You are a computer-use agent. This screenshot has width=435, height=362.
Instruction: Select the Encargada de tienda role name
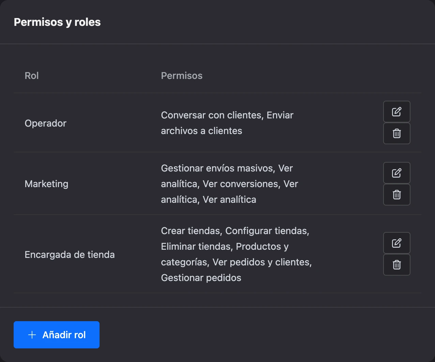coord(70,254)
